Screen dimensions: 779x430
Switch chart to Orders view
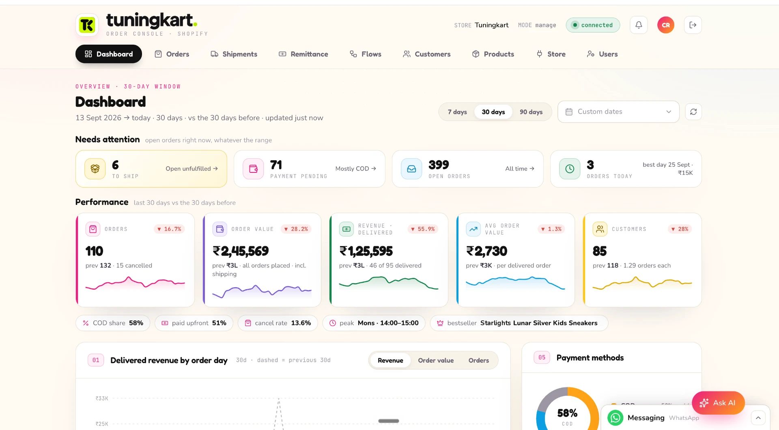(x=479, y=360)
